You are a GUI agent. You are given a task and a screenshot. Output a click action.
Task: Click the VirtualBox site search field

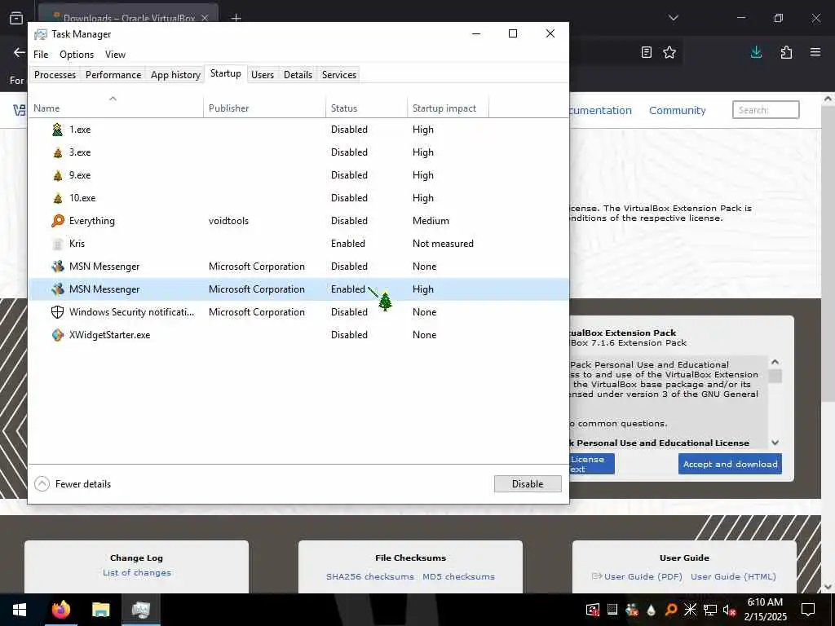click(x=766, y=110)
